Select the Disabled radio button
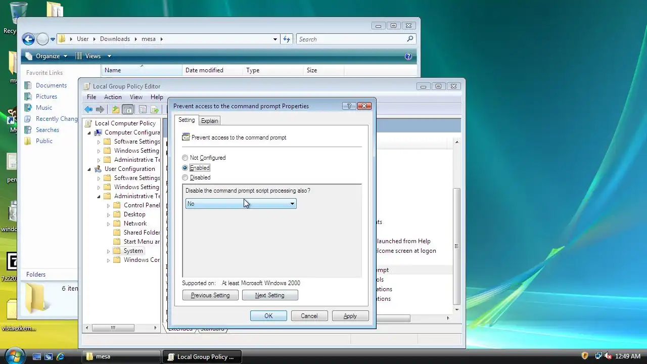 point(185,177)
